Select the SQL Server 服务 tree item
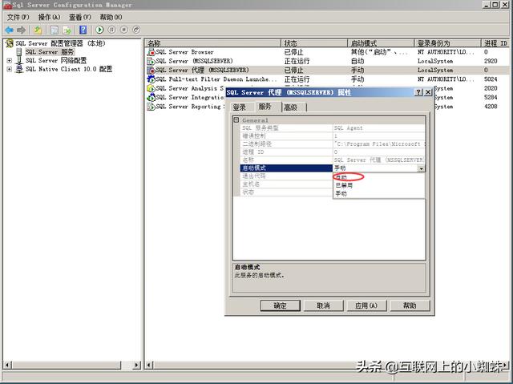The height and width of the screenshot is (384, 513). point(50,52)
